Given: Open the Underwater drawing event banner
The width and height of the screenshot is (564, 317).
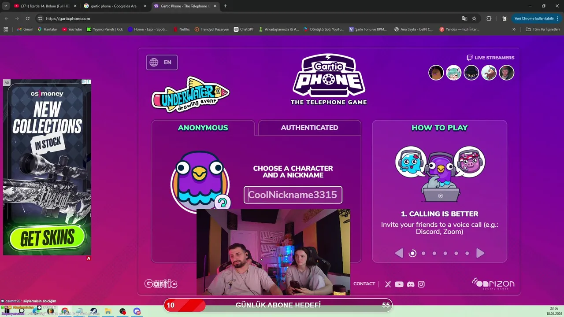Looking at the screenshot, I should [x=190, y=94].
